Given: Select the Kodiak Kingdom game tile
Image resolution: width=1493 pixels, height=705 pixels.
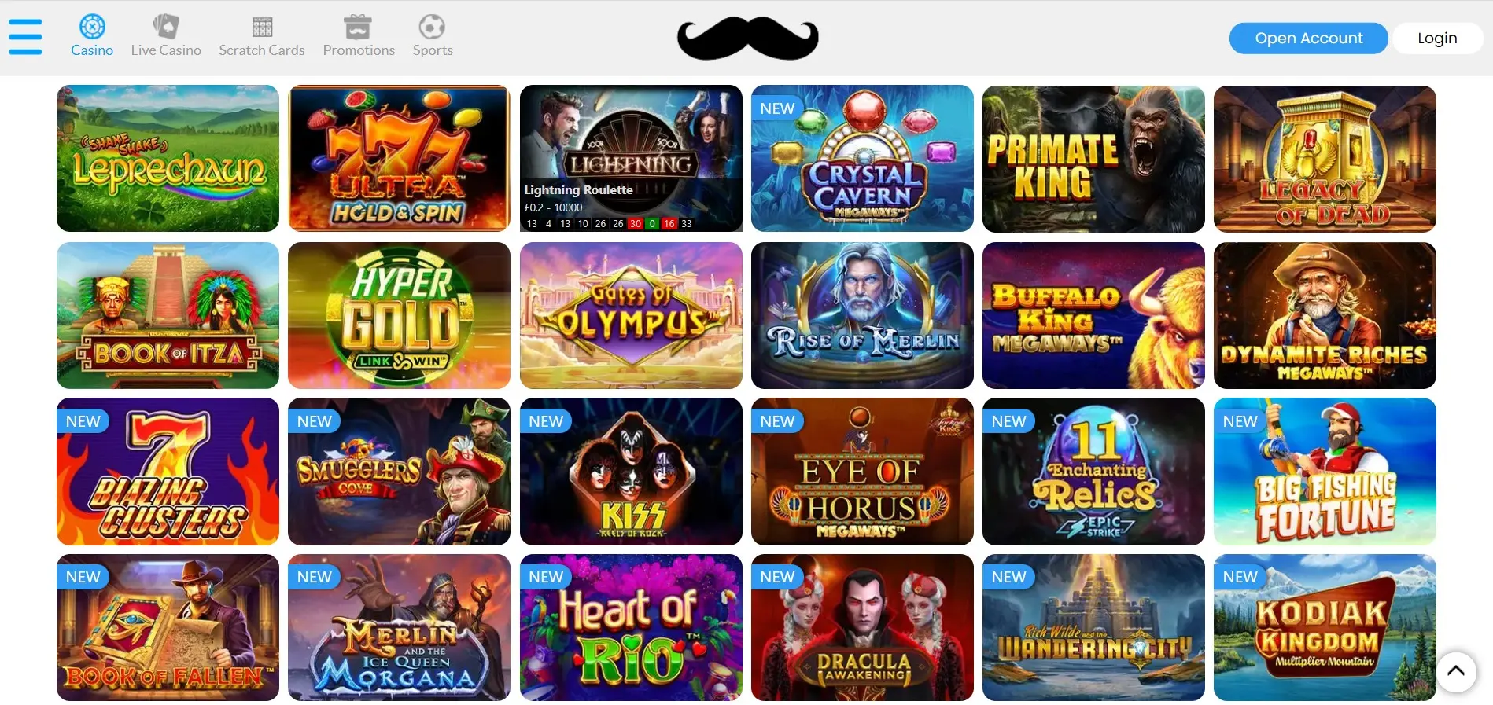Looking at the screenshot, I should tap(1325, 627).
